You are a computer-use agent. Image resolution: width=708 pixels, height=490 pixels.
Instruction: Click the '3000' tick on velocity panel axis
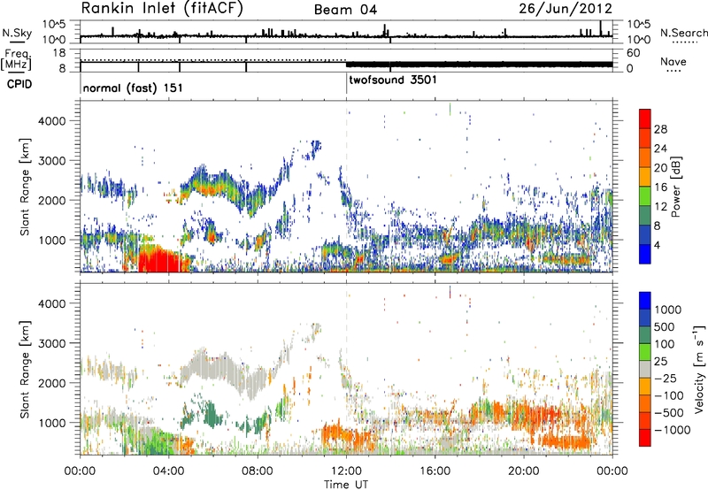(x=52, y=343)
